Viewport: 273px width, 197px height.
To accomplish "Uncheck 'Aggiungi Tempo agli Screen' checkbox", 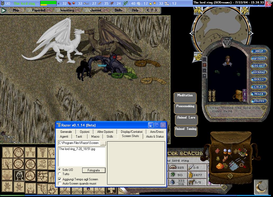I will click(60, 179).
